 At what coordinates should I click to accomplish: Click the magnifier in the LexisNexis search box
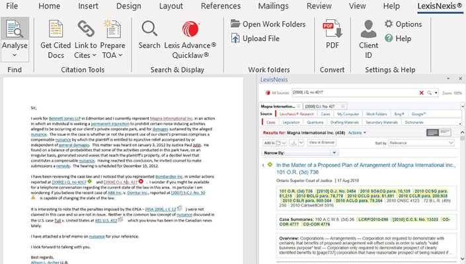[429, 93]
